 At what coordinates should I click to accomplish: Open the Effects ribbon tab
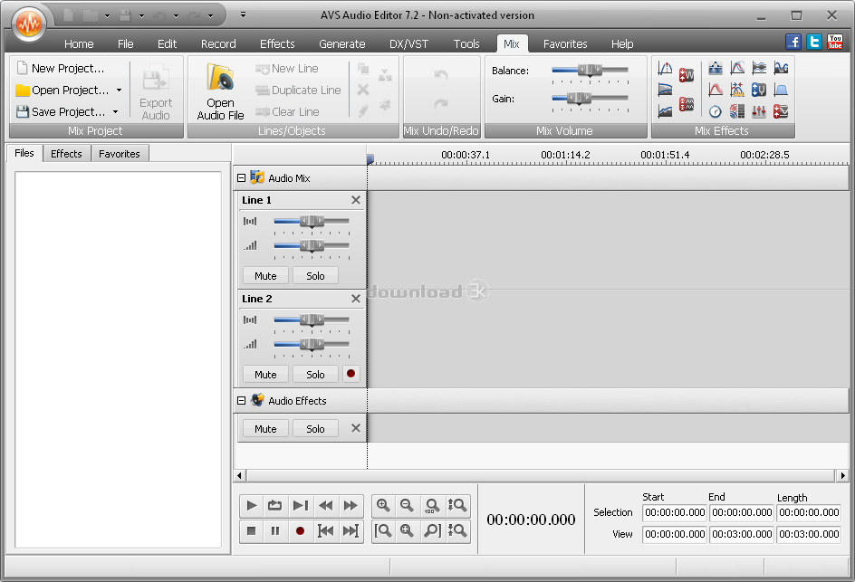click(277, 43)
